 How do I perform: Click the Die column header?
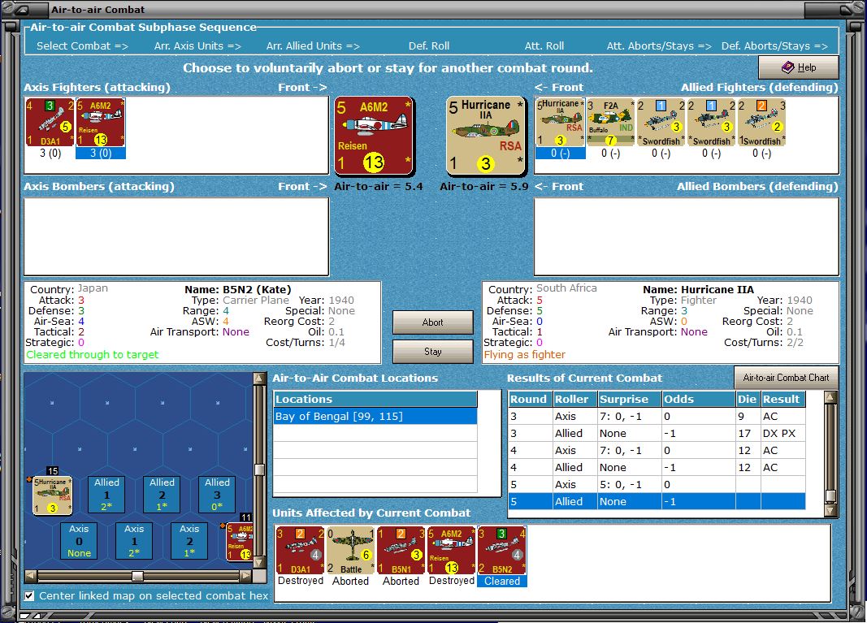(x=748, y=399)
